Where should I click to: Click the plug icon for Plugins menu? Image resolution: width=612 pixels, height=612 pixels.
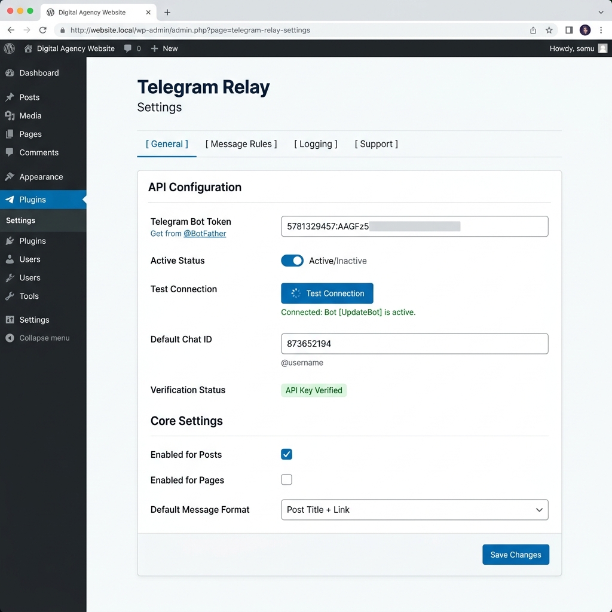coord(10,241)
